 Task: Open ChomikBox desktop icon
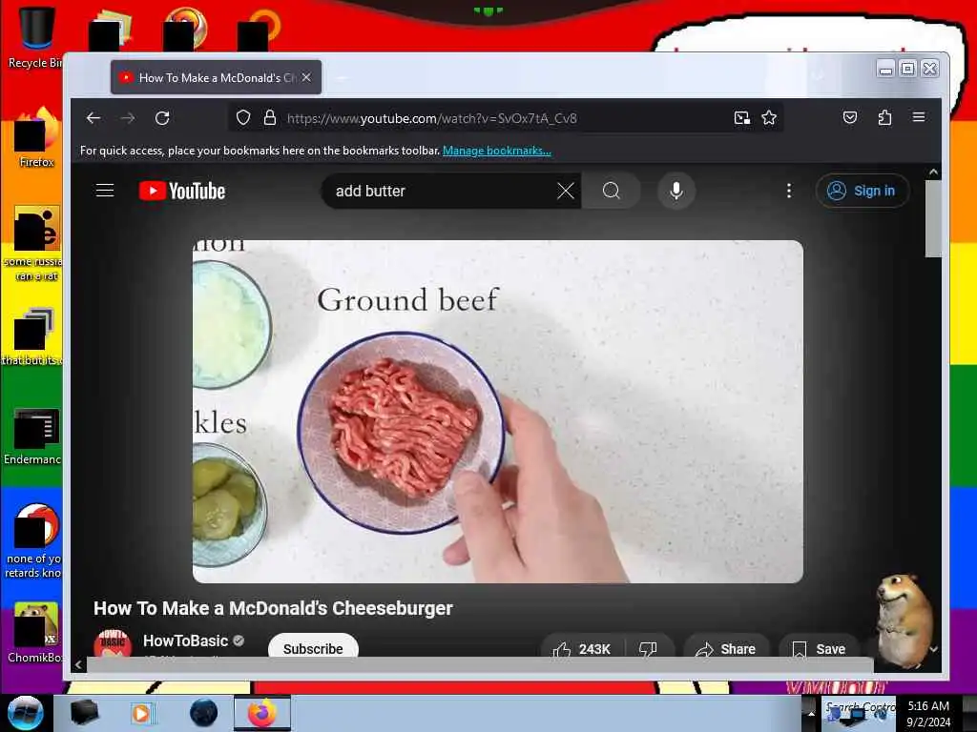coord(35,632)
